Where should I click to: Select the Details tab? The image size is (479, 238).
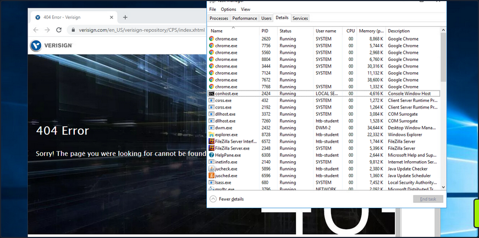pos(282,18)
